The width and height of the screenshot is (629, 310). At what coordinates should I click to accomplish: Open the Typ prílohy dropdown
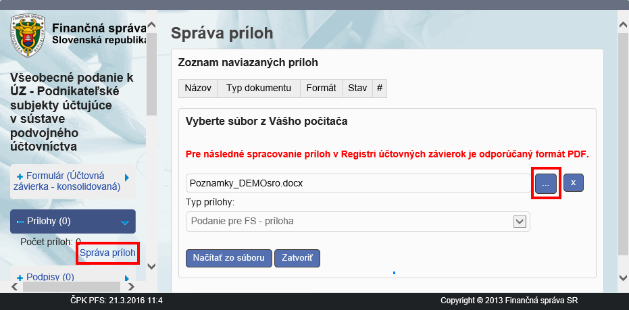click(520, 221)
